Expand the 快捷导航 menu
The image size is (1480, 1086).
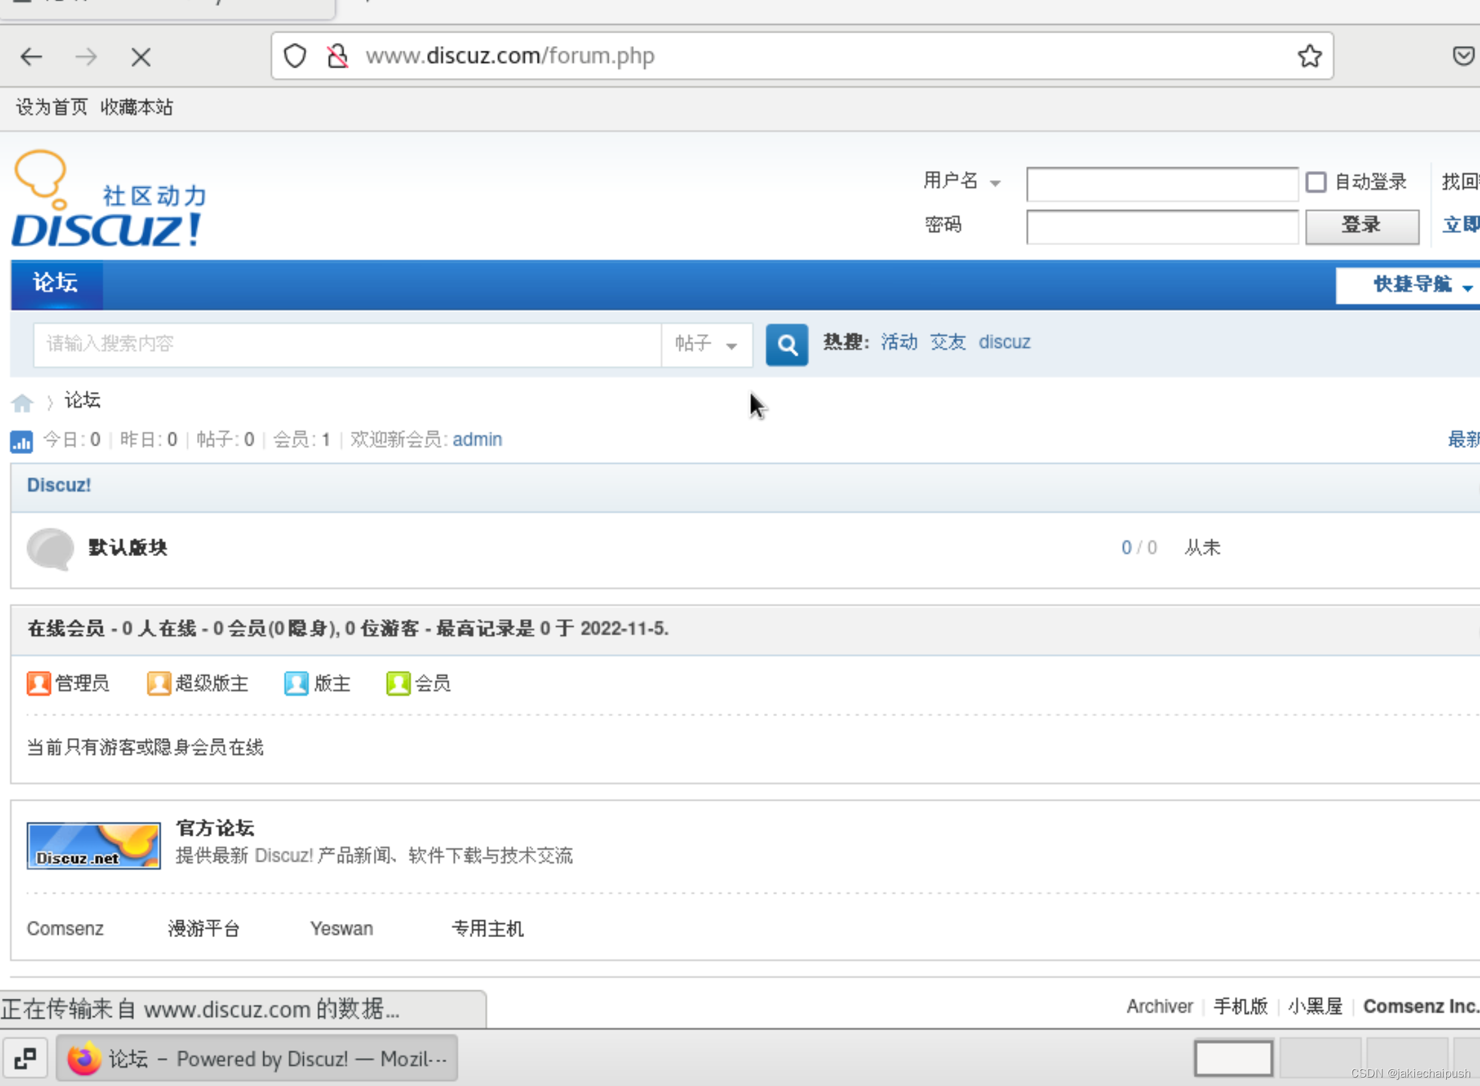coord(1408,285)
